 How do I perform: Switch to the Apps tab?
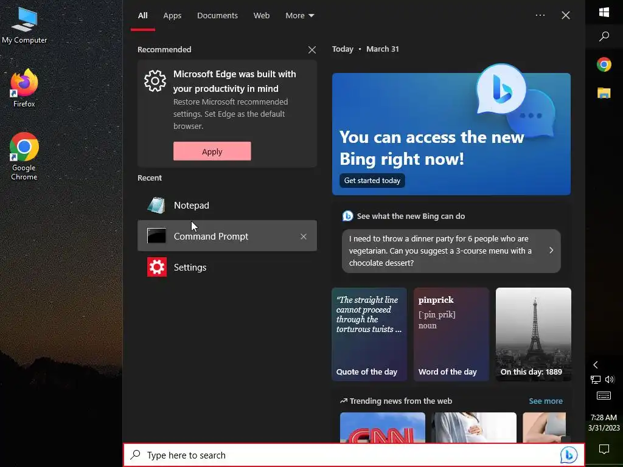pyautogui.click(x=172, y=15)
